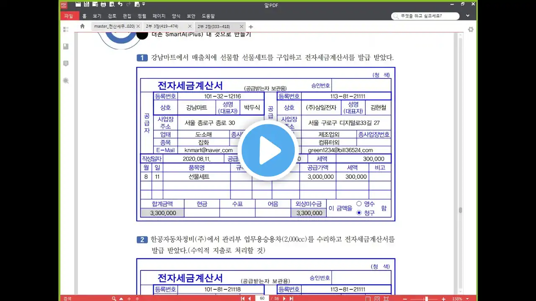Click the plus button to add new tab
The height and width of the screenshot is (301, 536).
(x=251, y=27)
